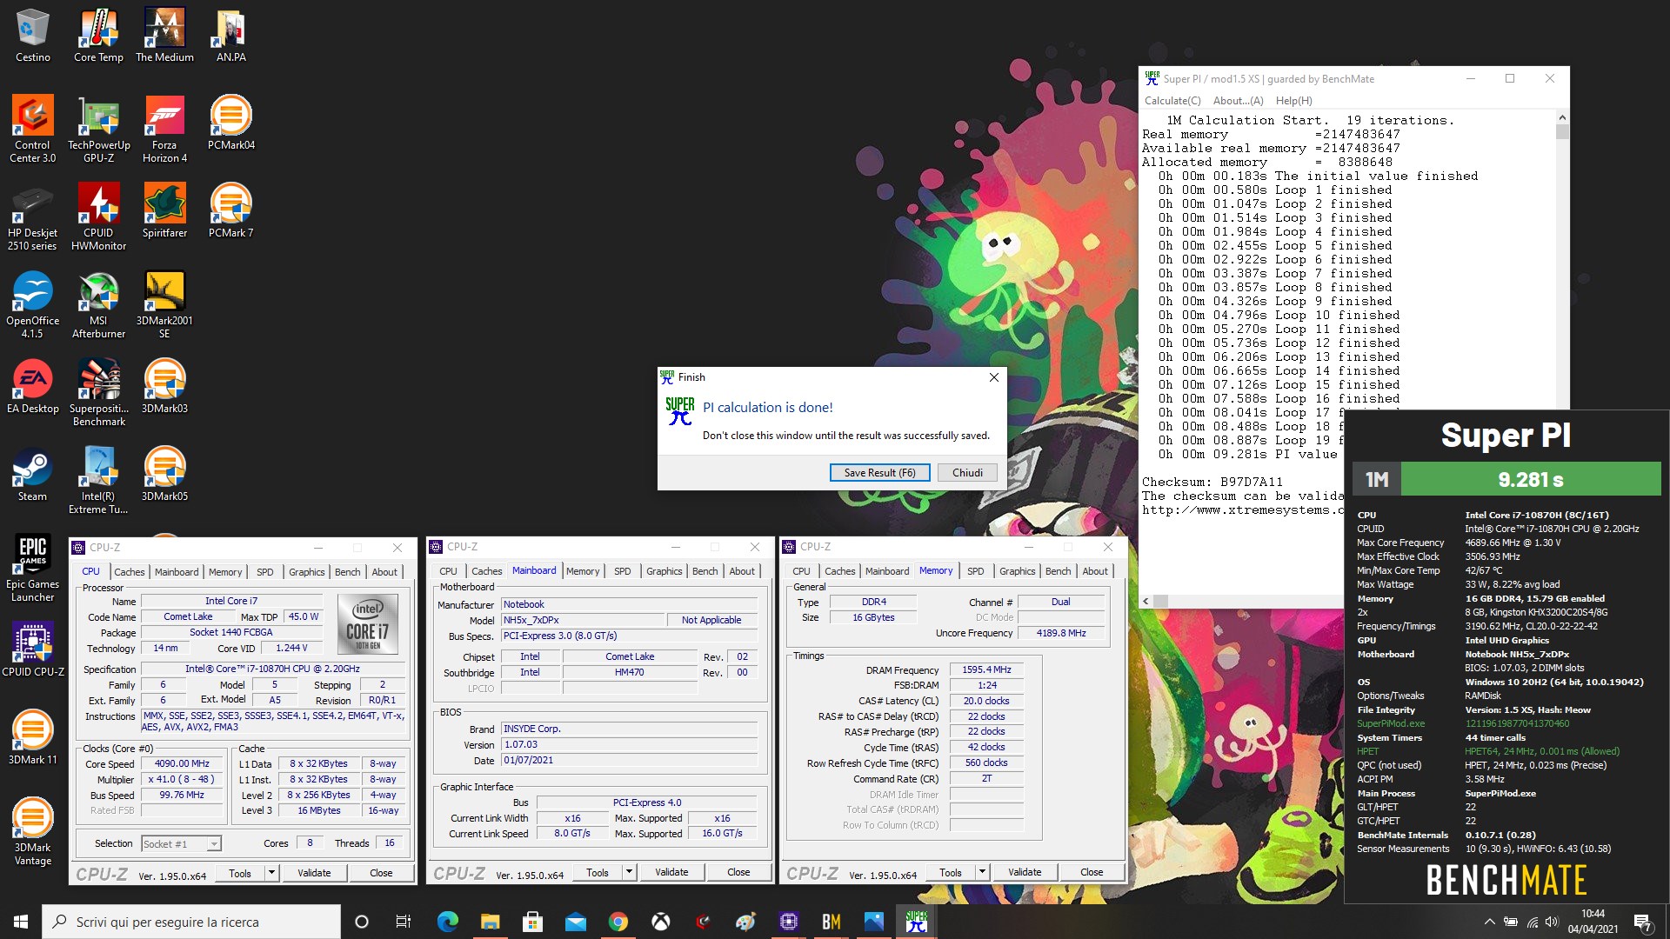Image resolution: width=1670 pixels, height=939 pixels.
Task: Click Task View taskbar button
Action: tap(403, 922)
